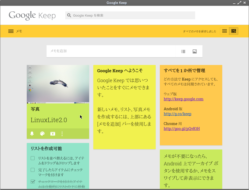
Task: Uncheck the strikethrough チェックマーク item checkbox
Action: coord(33,181)
